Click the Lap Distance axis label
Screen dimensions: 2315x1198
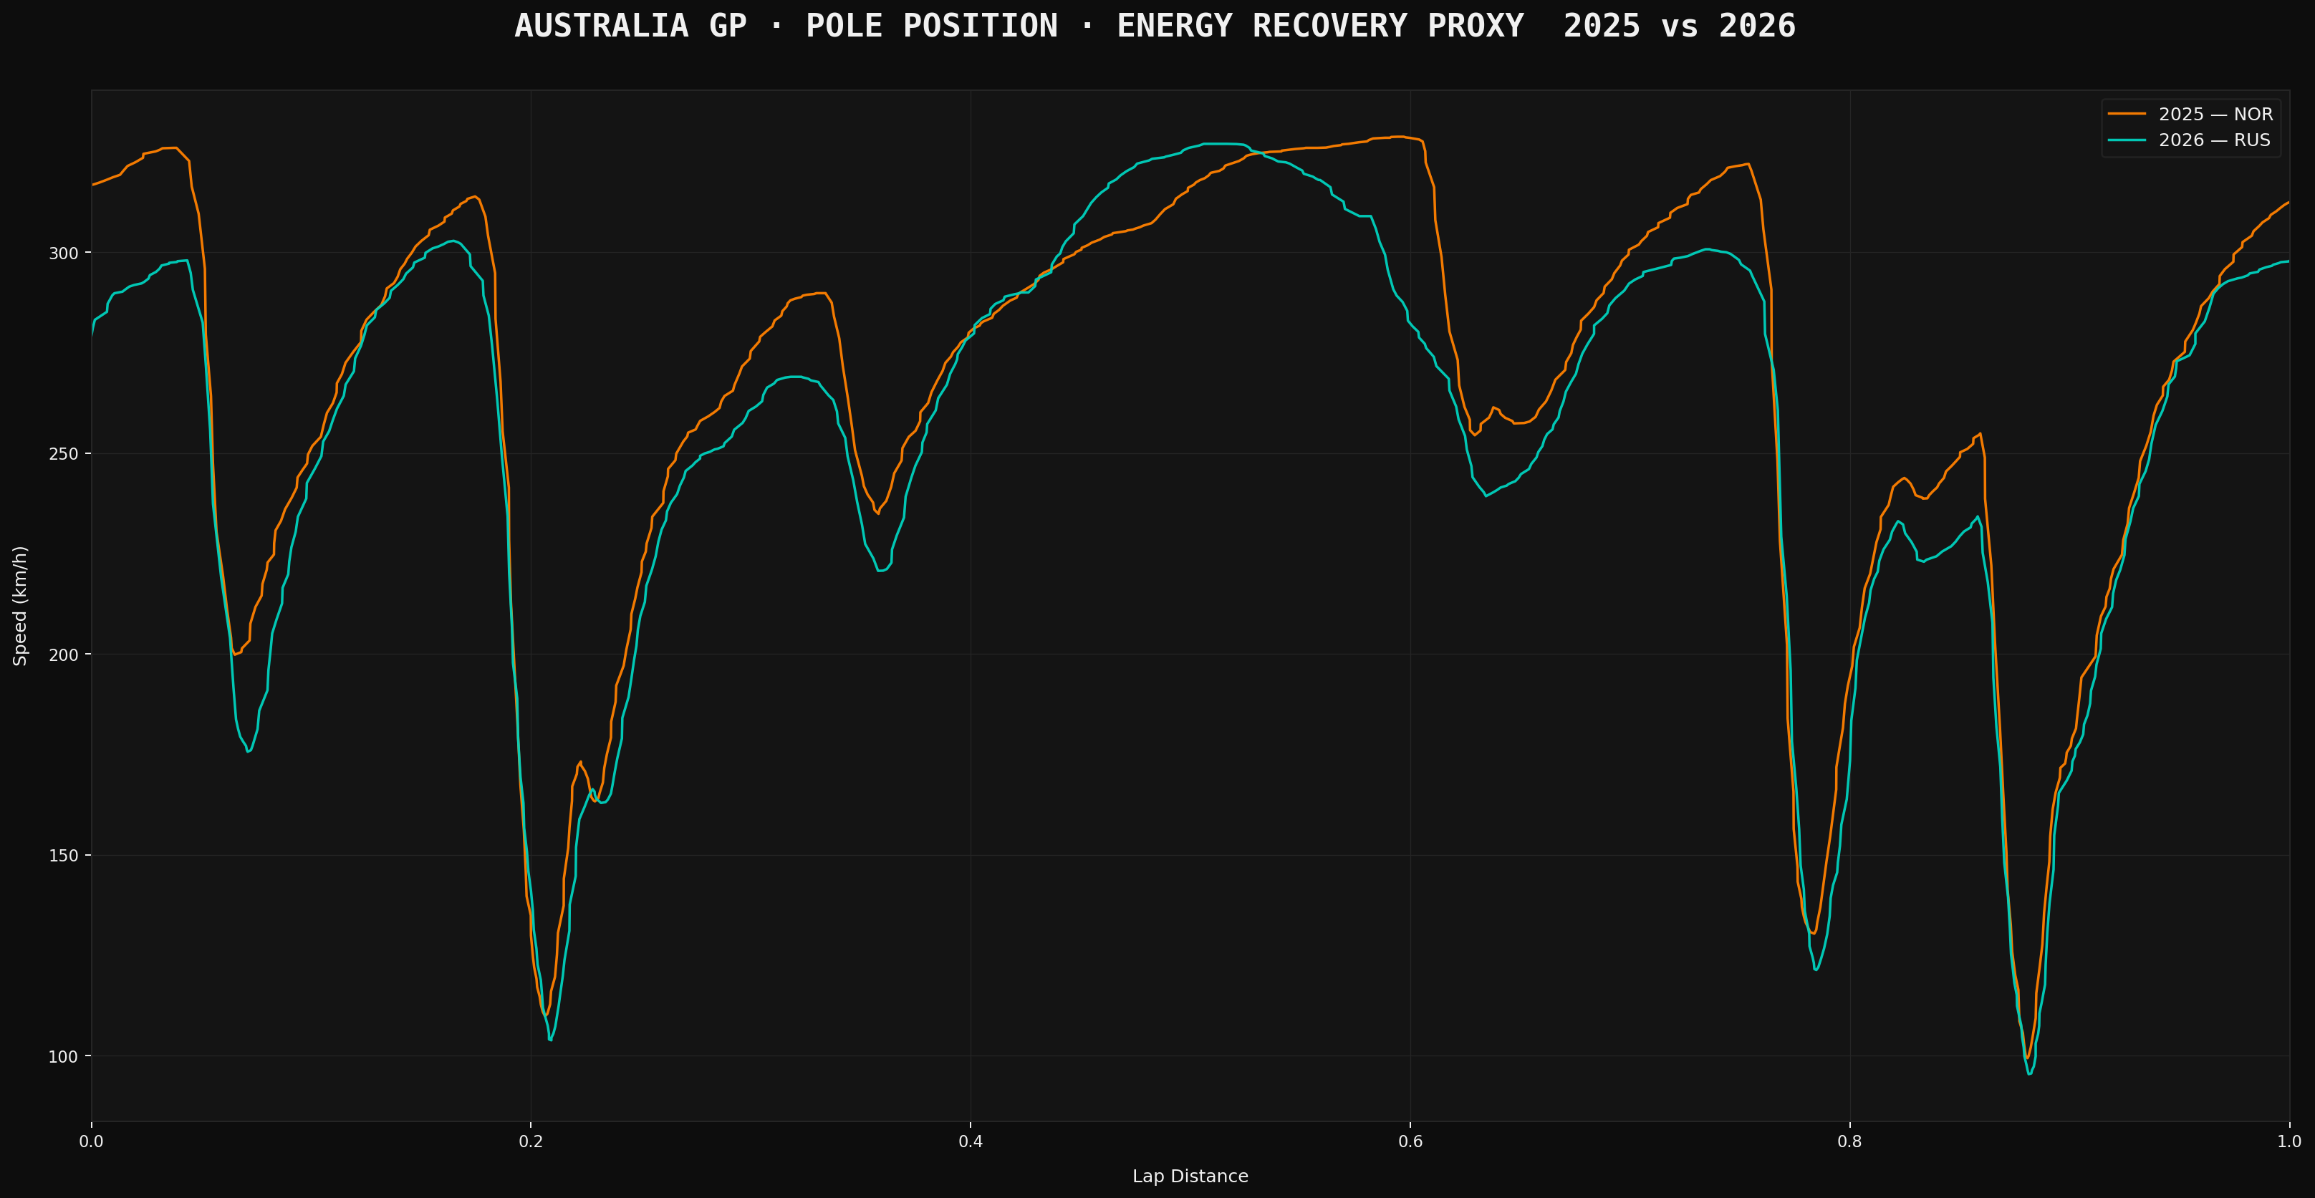[x=1190, y=1177]
